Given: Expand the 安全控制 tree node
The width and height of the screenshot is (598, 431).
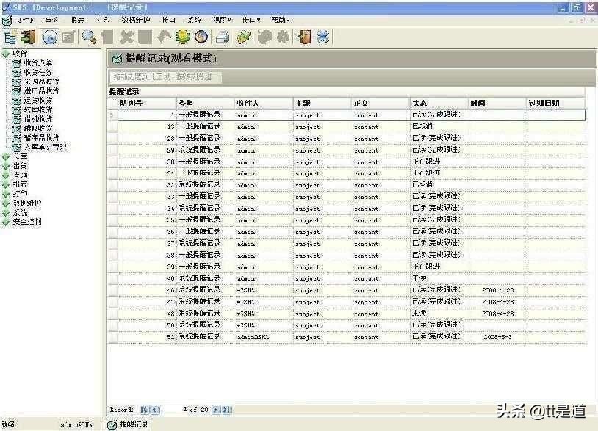Looking at the screenshot, I should [6, 221].
